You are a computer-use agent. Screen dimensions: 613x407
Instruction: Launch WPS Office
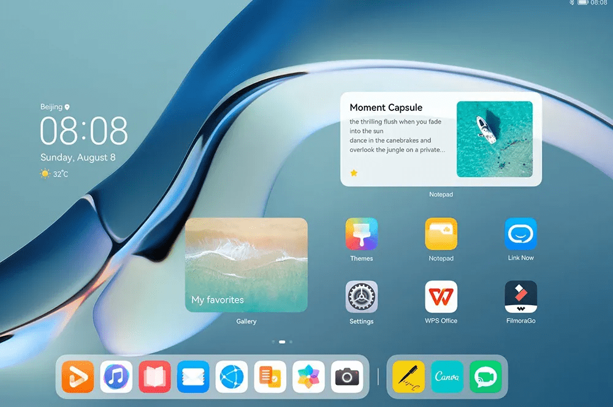click(441, 297)
